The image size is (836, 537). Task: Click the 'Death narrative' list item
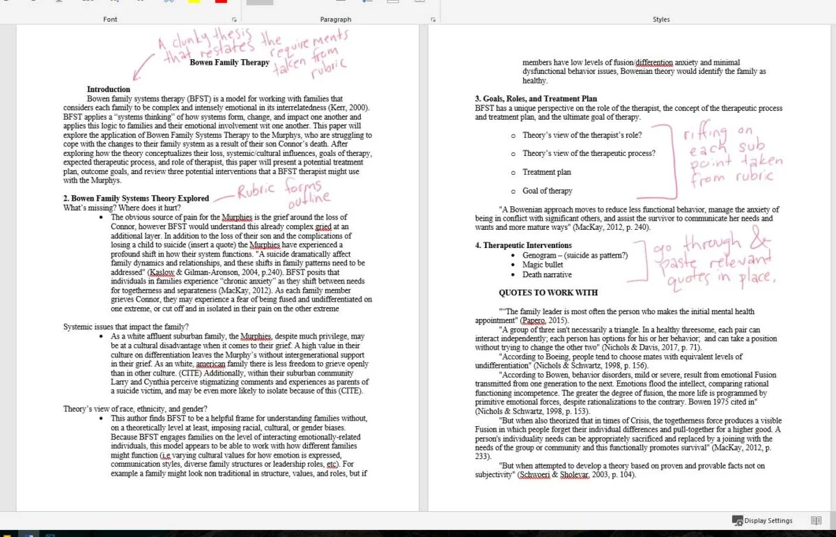(547, 274)
